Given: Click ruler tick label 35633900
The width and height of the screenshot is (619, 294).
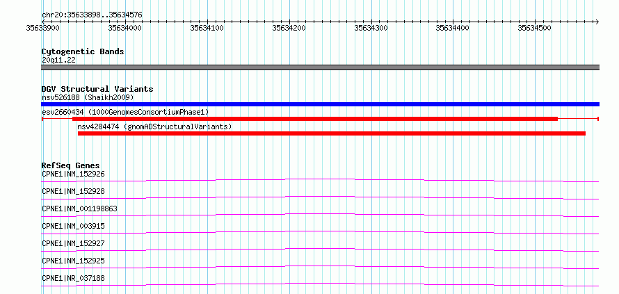Looking at the screenshot, I should (42, 28).
